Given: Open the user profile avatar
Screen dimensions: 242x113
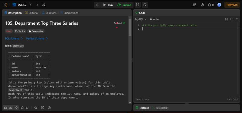Looking at the screenshot, I should 219,5.
